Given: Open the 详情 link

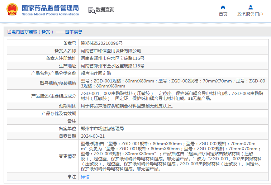Looking at the screenshot, I should 85,177.
